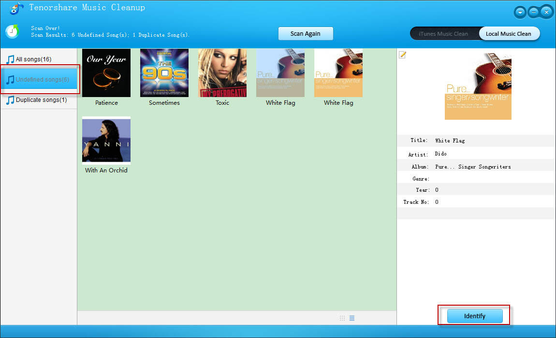Click the large album art in details panel
The width and height of the screenshot is (556, 338).
[x=478, y=86]
